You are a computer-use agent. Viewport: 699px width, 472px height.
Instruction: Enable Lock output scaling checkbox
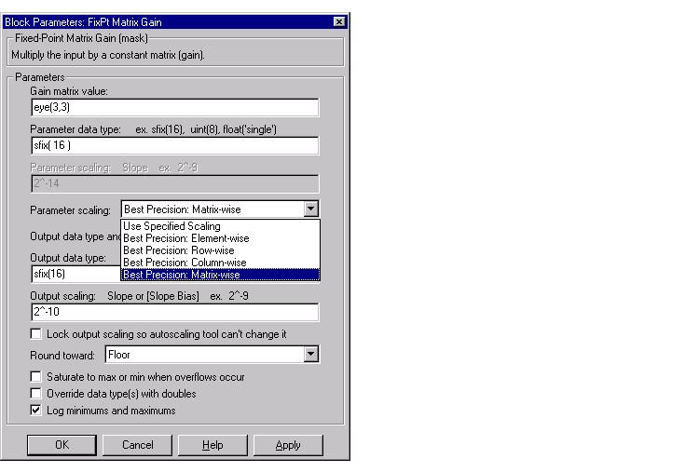pos(35,333)
